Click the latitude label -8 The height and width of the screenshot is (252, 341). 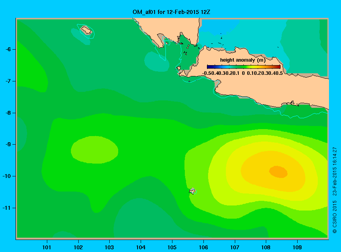coord(8,113)
